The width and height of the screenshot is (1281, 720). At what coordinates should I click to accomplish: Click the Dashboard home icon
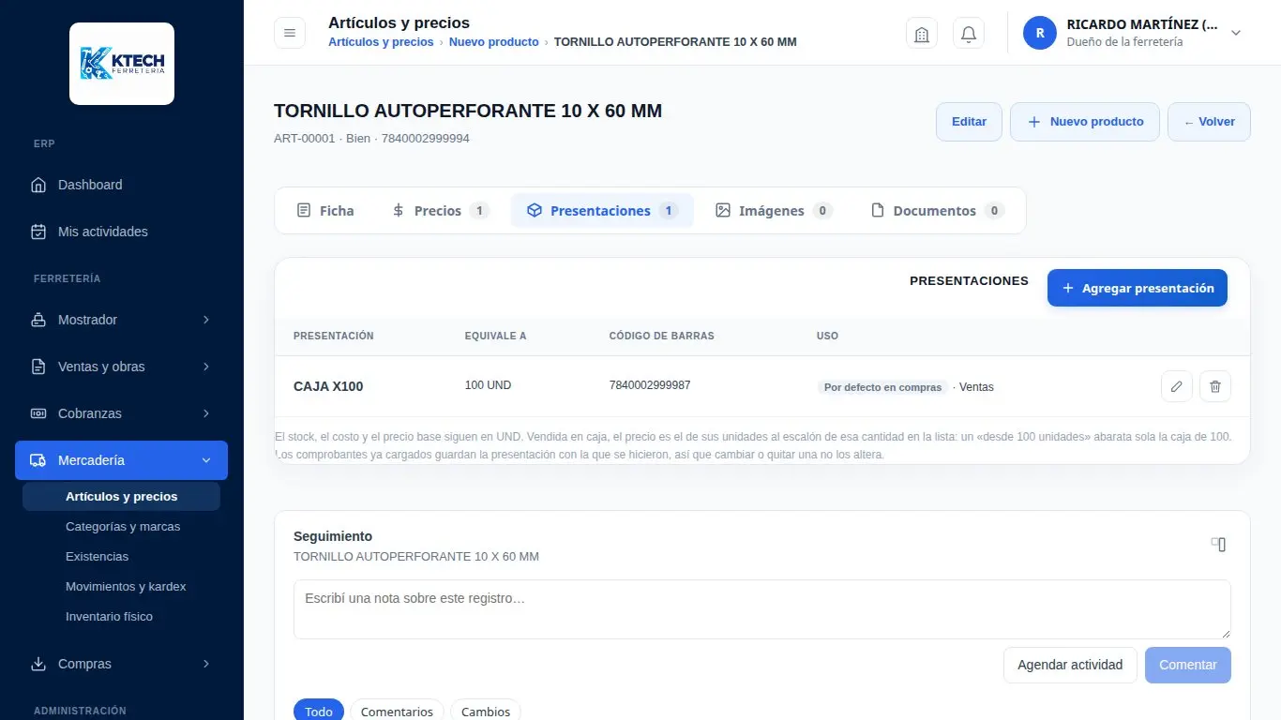tap(38, 185)
